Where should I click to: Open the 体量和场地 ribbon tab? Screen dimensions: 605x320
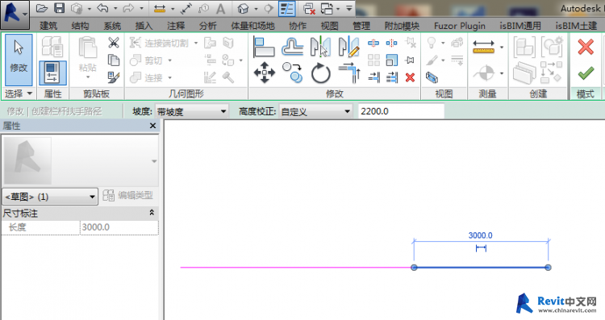click(252, 26)
